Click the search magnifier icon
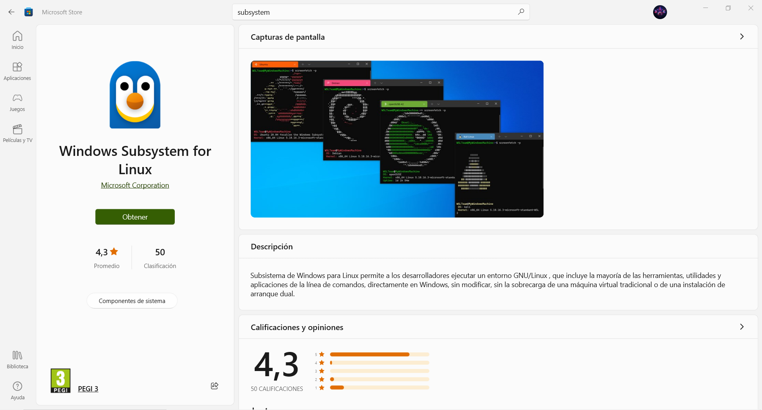This screenshot has width=762, height=410. (x=521, y=12)
